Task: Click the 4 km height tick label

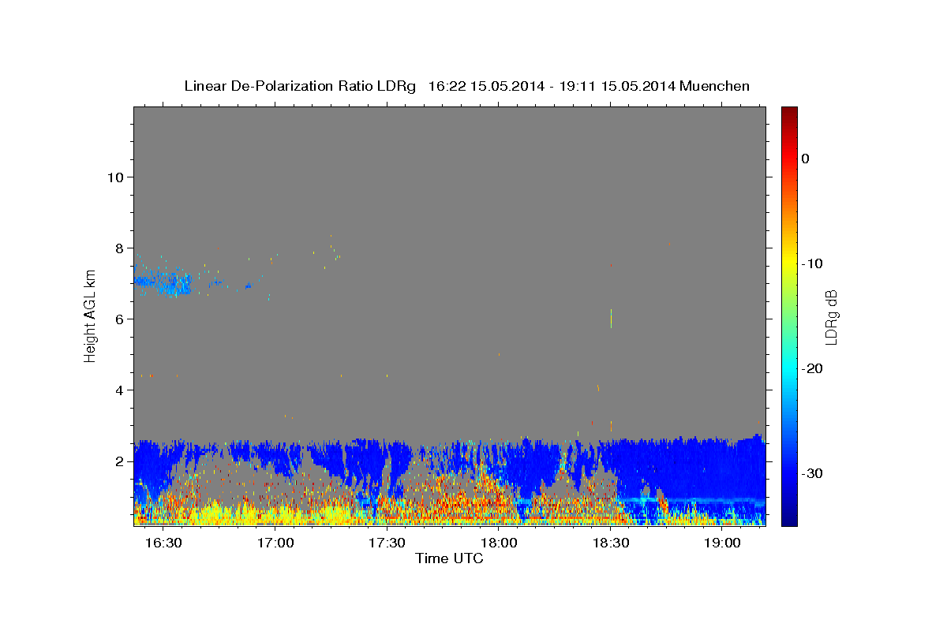Action: point(118,390)
